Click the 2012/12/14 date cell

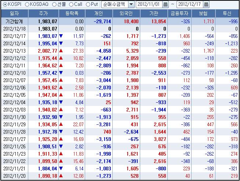[15, 43]
